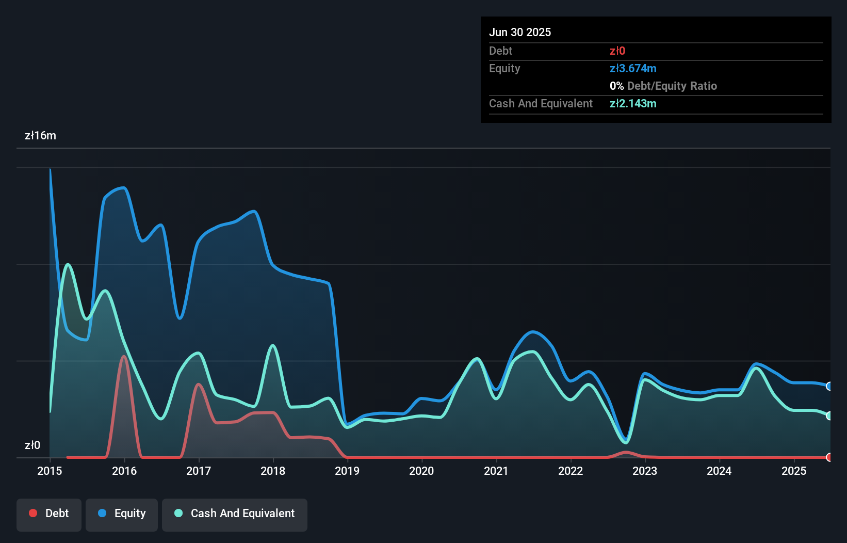Viewport: 847px width, 543px height.
Task: Toggle the Equity series legend button
Action: coord(122,514)
